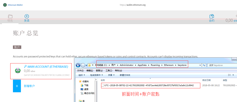This screenshot has width=237, height=102.
Task: Open the address bar history dropdown
Action: click(x=200, y=65)
